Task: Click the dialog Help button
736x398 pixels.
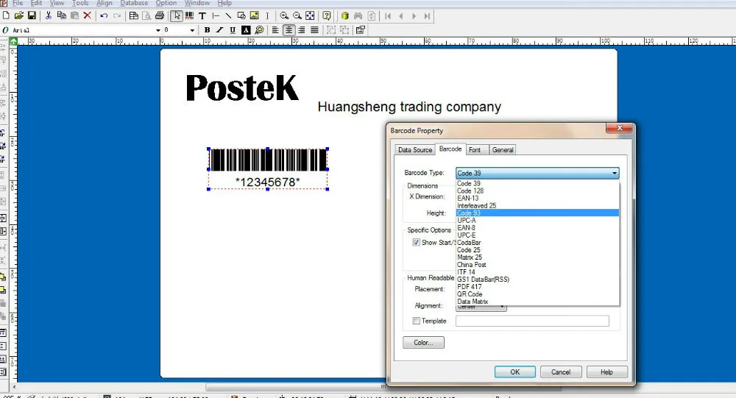Action: (x=606, y=372)
